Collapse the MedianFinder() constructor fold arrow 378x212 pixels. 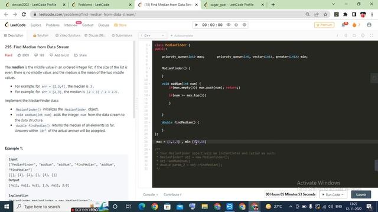(149, 68)
